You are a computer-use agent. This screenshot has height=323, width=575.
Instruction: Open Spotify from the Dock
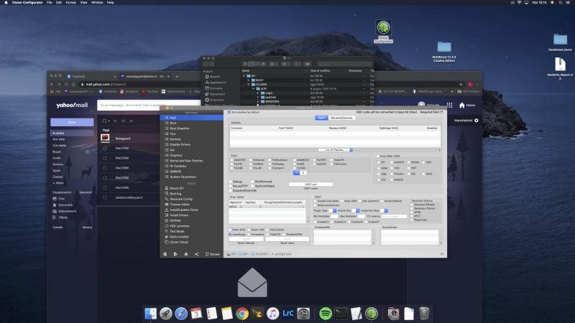point(324,313)
